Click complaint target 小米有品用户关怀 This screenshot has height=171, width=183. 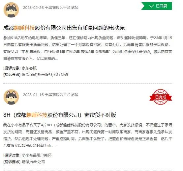point(37,155)
